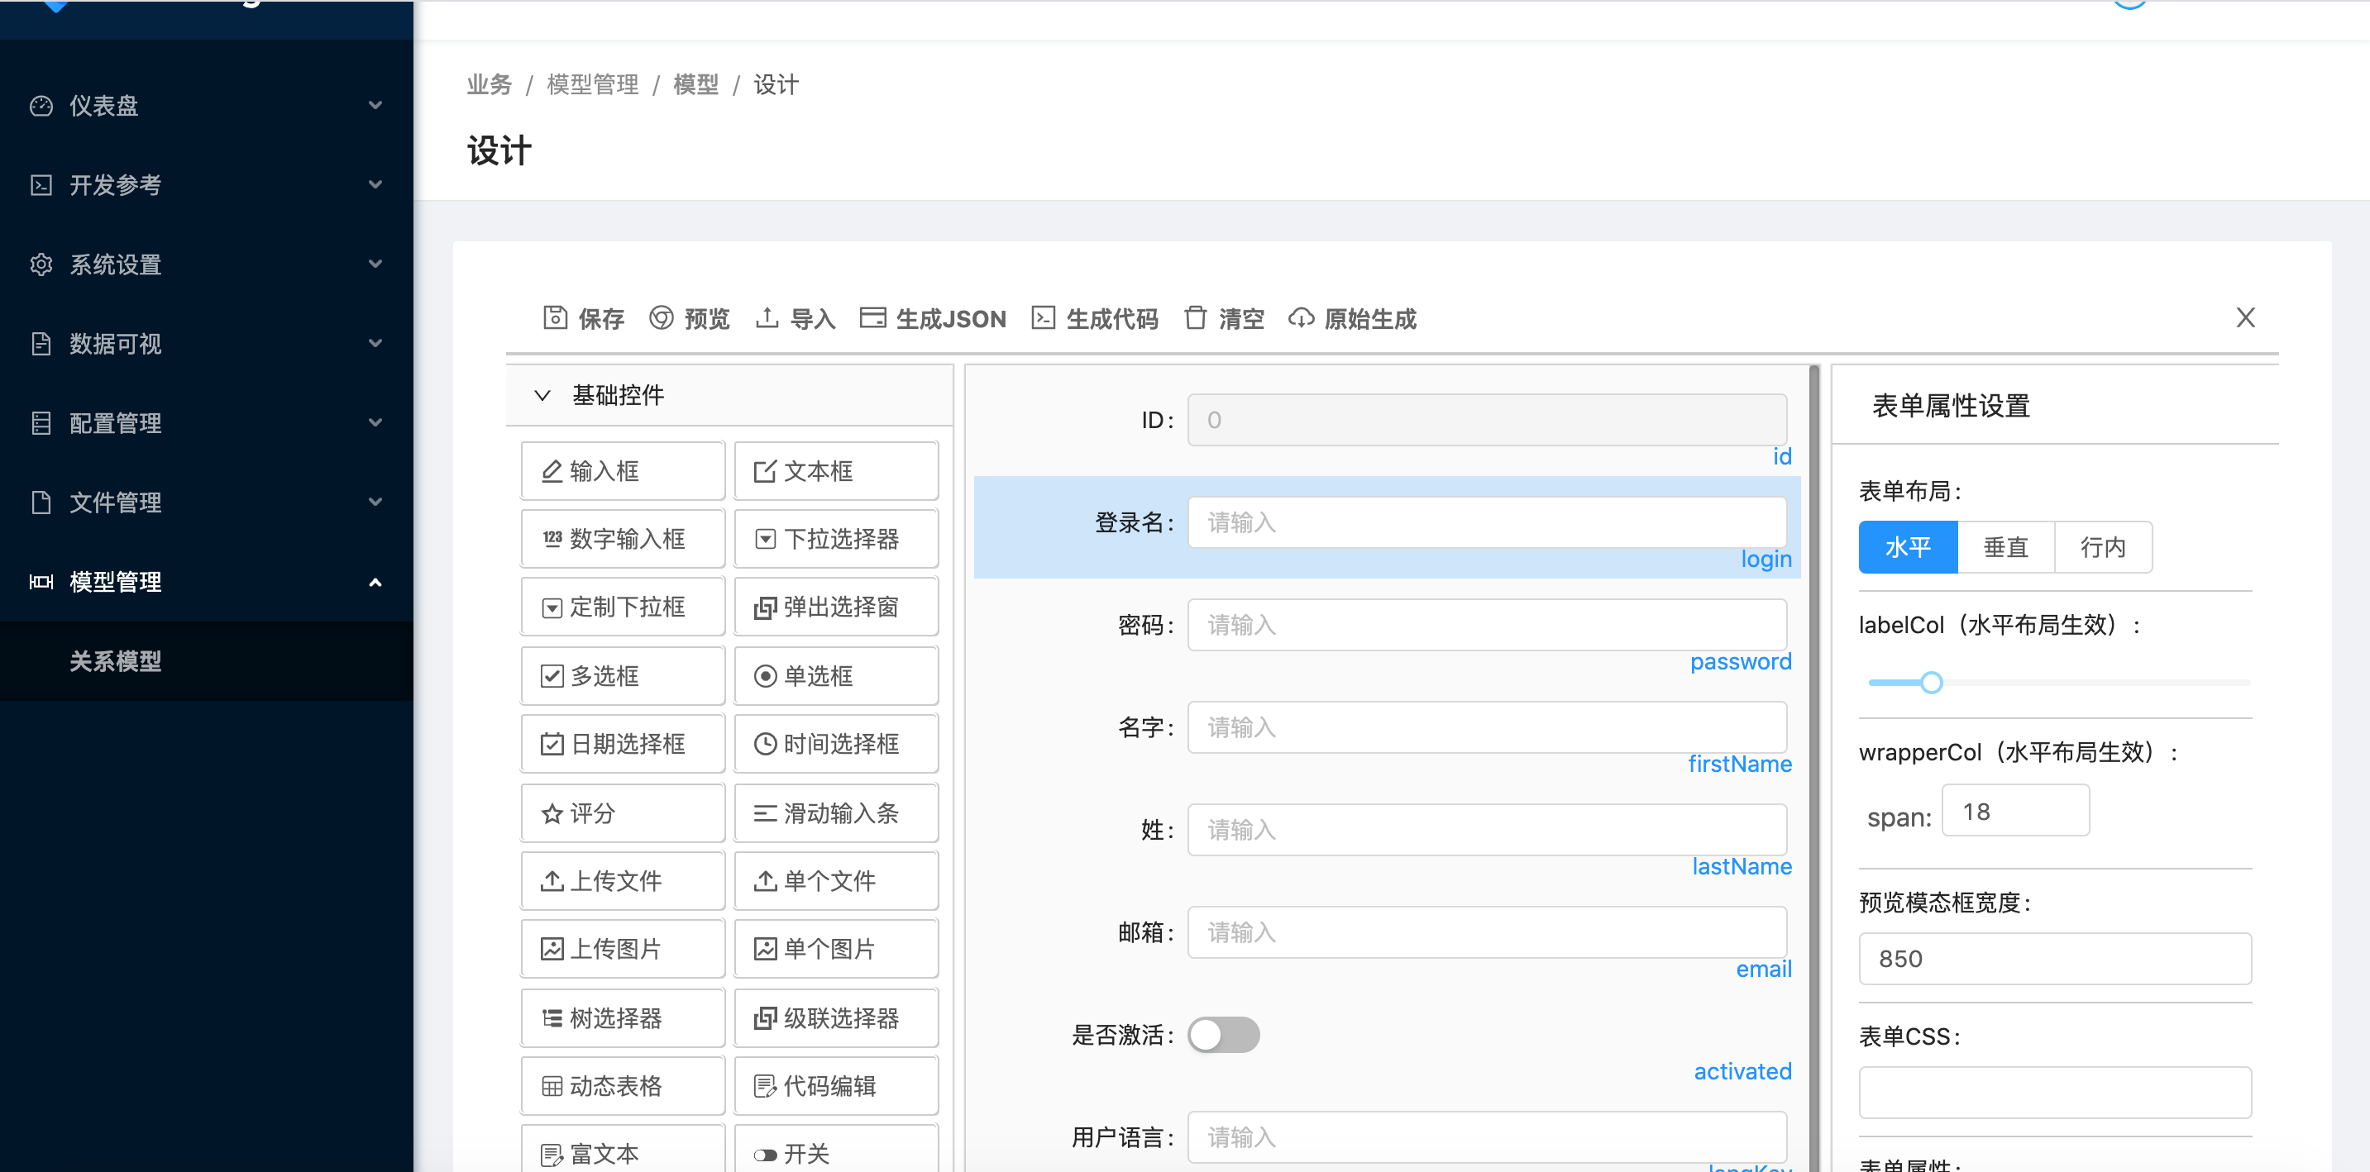Click the 多选框 checkbox widget icon
The image size is (2370, 1172).
coord(551,675)
